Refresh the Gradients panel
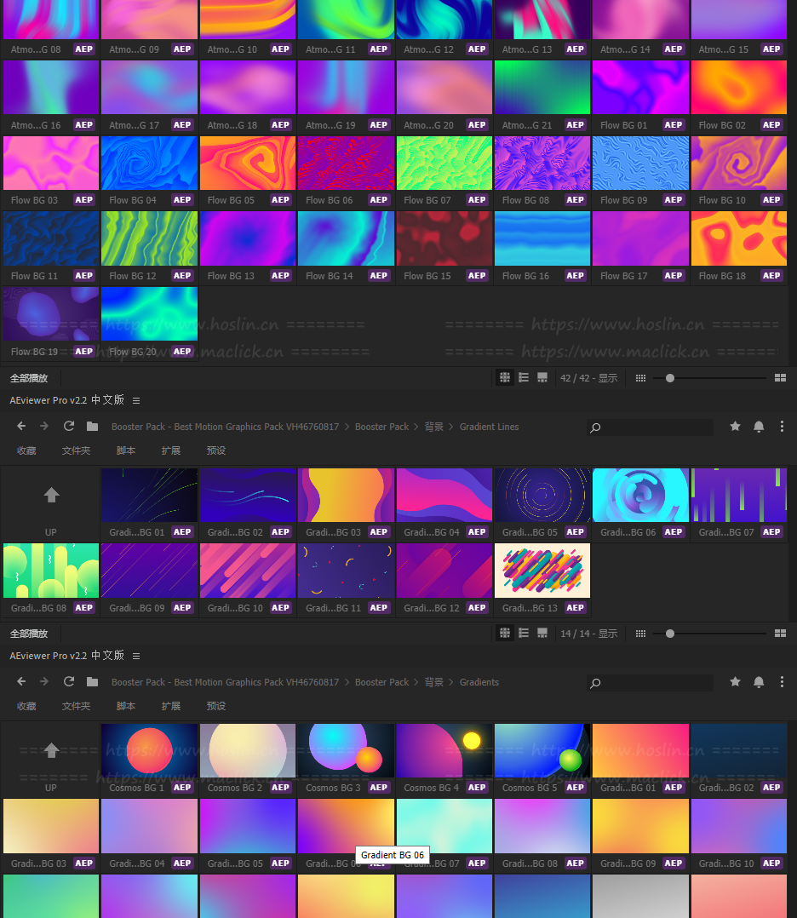Image resolution: width=797 pixels, height=918 pixels. (x=68, y=681)
